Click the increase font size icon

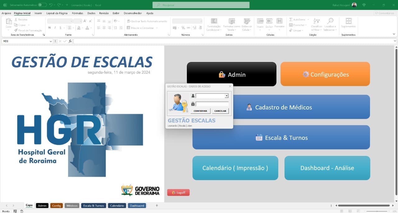pos(85,21)
